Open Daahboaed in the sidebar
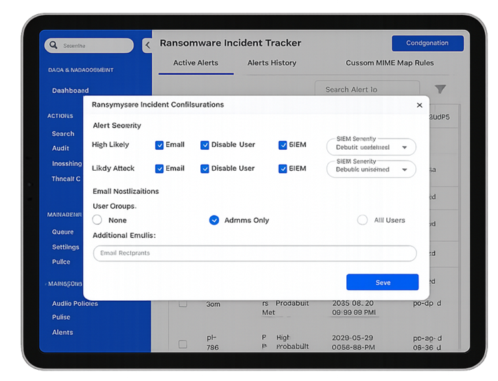Screen dimensions: 498x381 70,91
